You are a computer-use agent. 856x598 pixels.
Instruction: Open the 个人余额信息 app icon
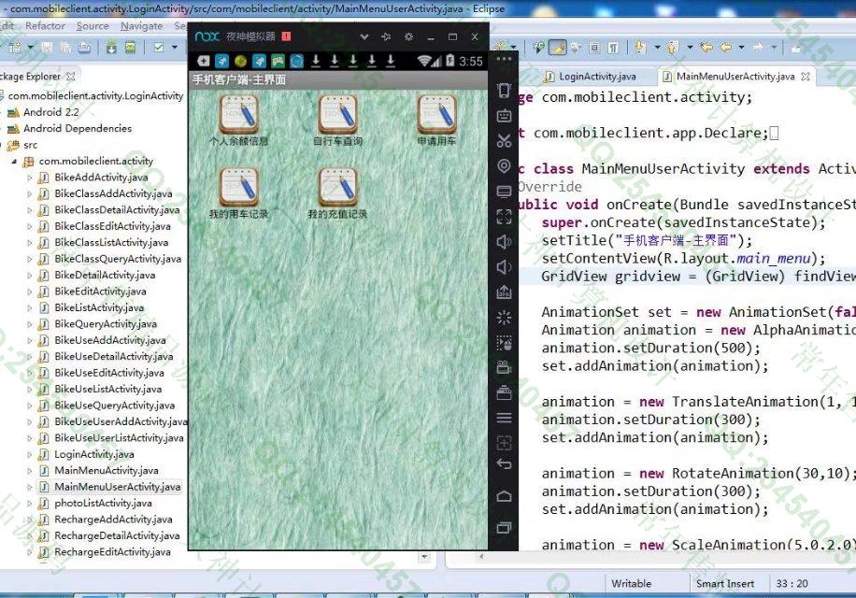[238, 115]
